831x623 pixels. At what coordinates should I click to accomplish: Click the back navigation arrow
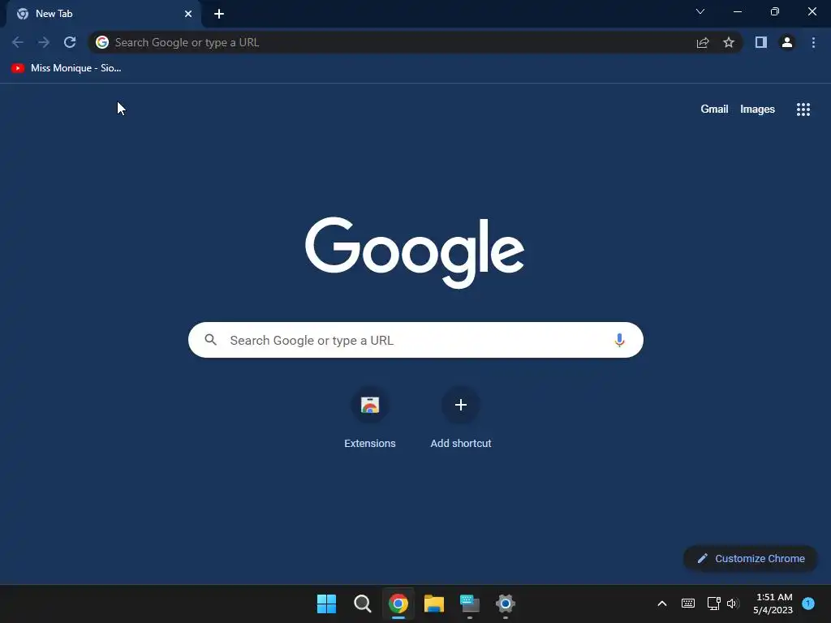[18, 42]
